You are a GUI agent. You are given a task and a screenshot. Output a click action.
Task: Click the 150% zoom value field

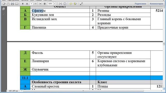click(50, 4)
